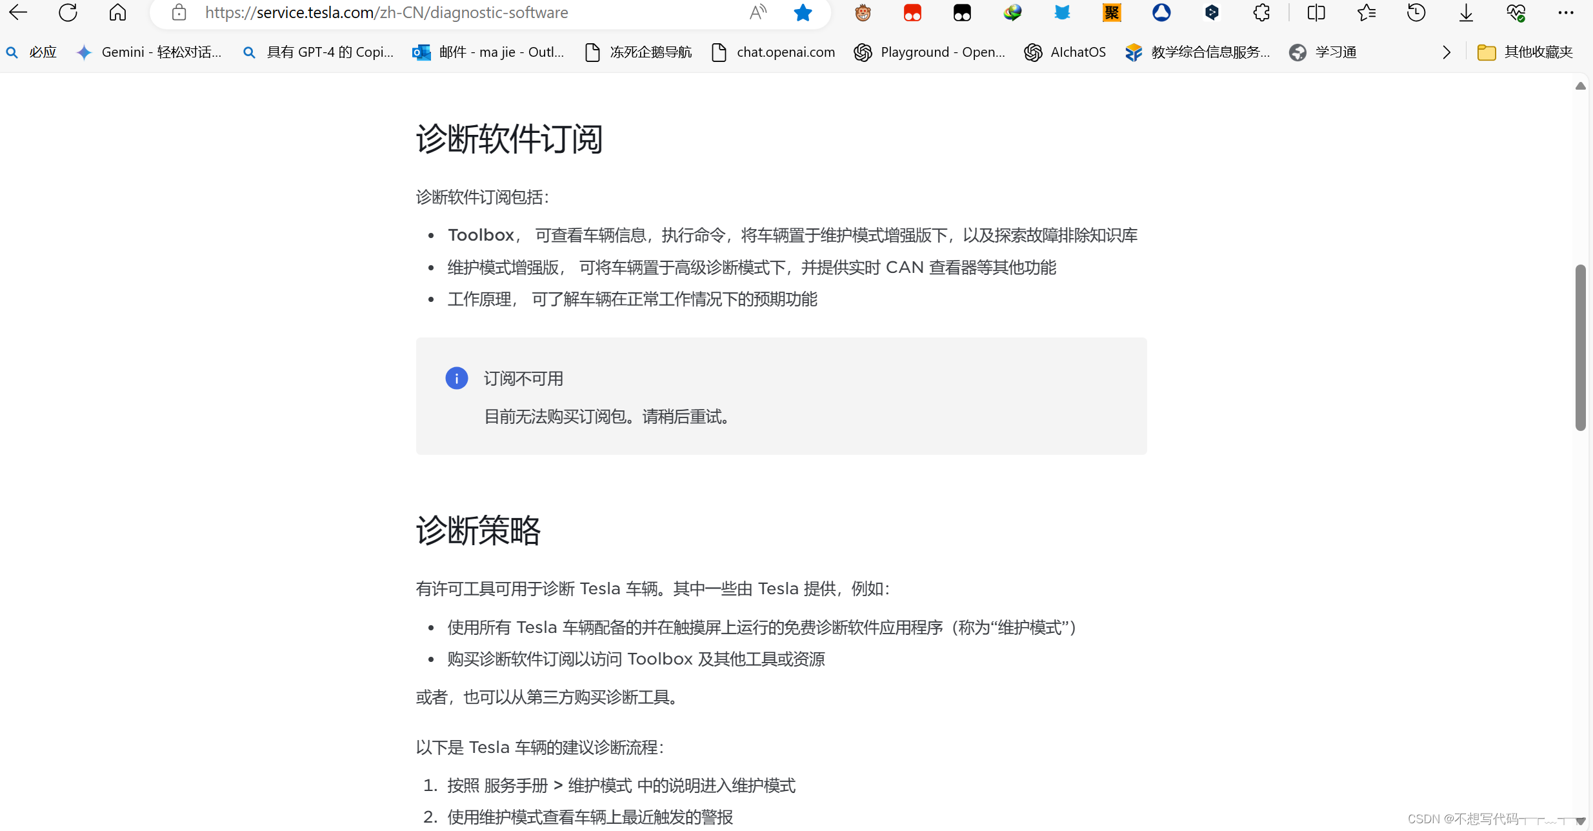The width and height of the screenshot is (1593, 831).
Task: Open browser history panel
Action: click(x=1416, y=12)
